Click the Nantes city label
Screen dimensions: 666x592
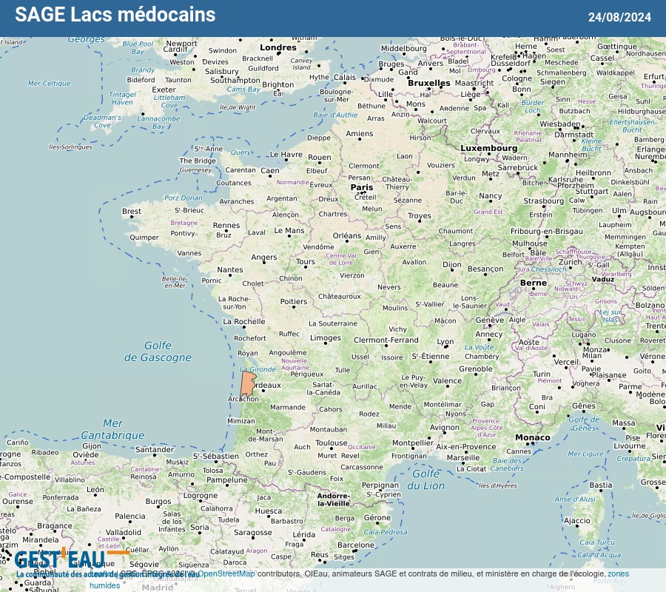[x=230, y=269]
